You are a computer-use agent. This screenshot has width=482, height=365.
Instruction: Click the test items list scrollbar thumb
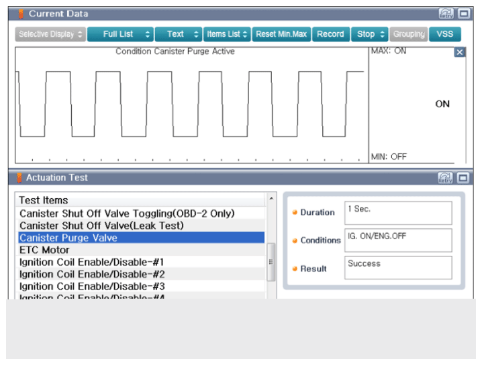[271, 261]
